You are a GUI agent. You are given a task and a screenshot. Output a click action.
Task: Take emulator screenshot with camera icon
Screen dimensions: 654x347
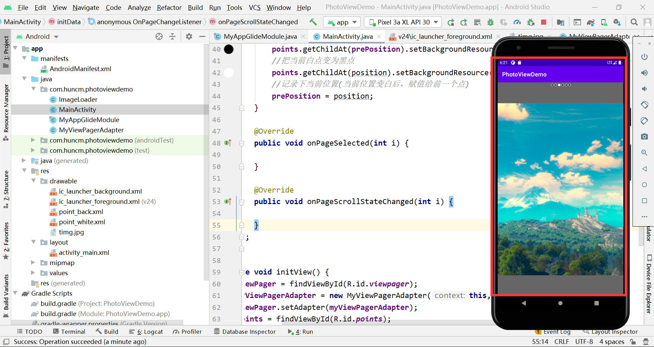pos(644,137)
